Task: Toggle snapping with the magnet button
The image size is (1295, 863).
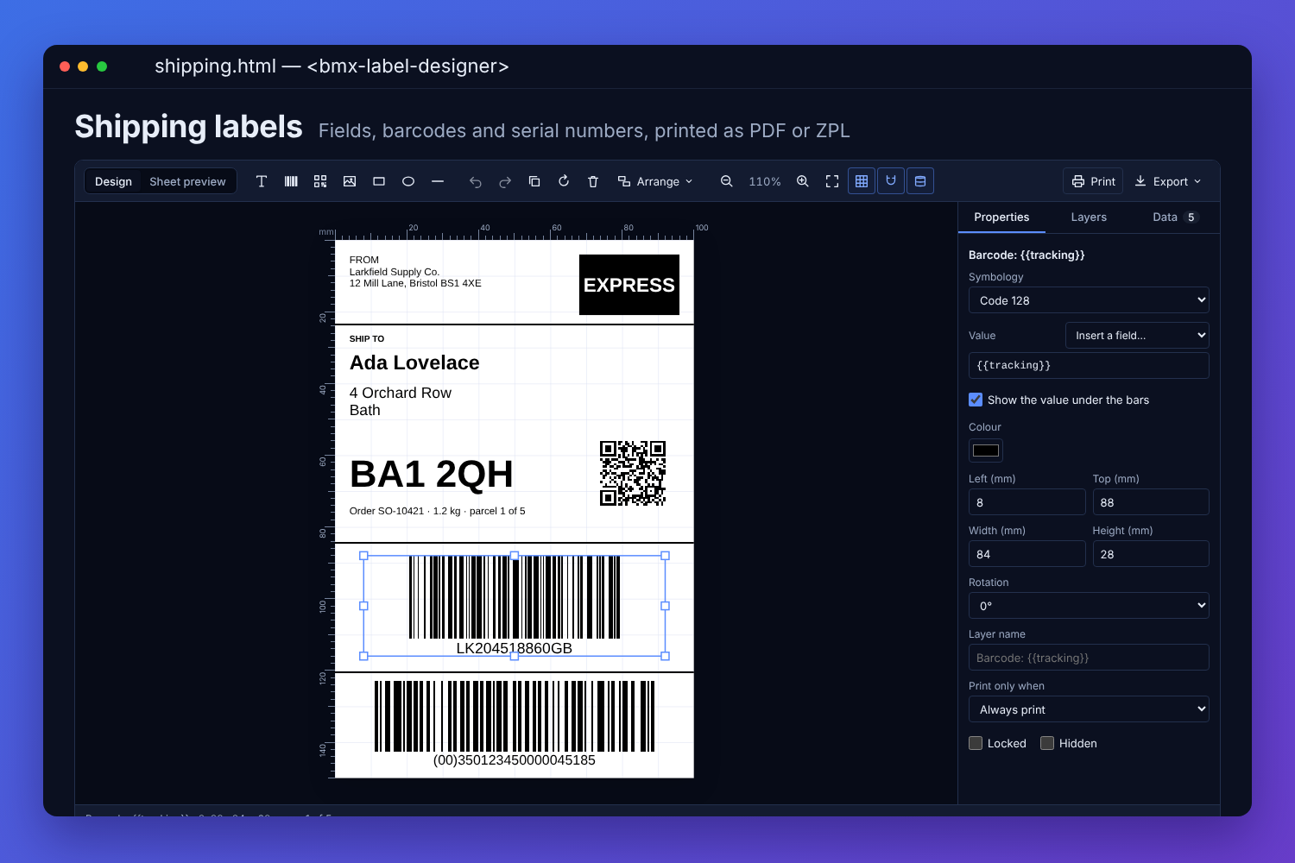Action: 891,181
